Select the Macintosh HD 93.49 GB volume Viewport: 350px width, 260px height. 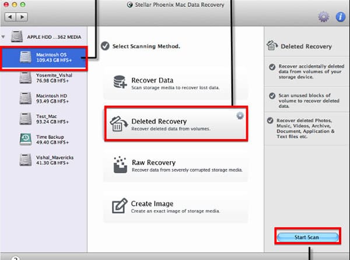[x=44, y=98]
